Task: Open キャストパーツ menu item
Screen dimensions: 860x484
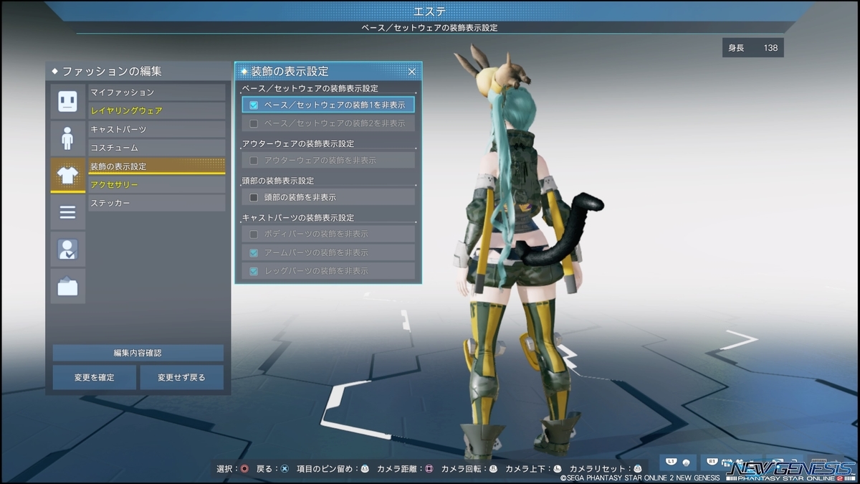Action: click(156, 130)
